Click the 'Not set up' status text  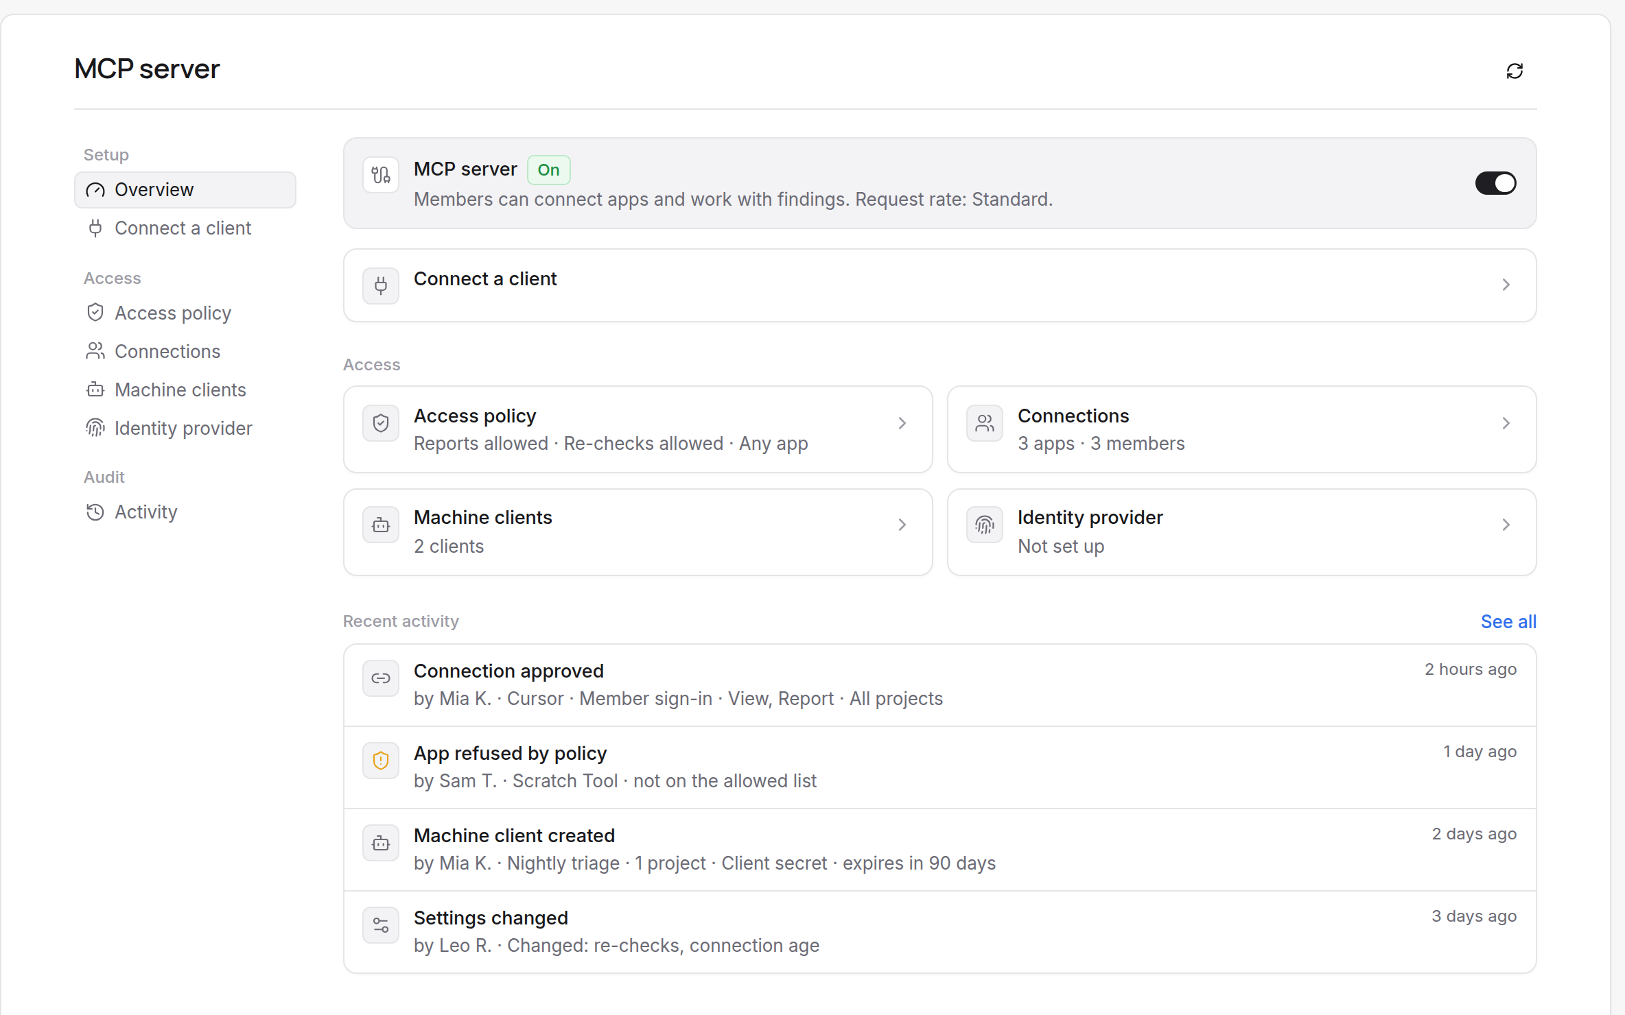point(1061,547)
